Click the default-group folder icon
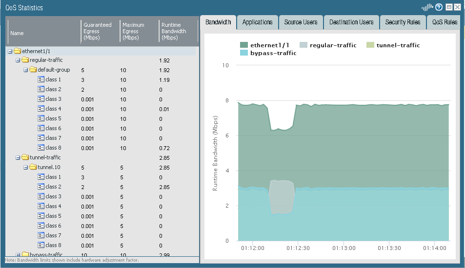The width and height of the screenshot is (465, 268). (x=33, y=70)
